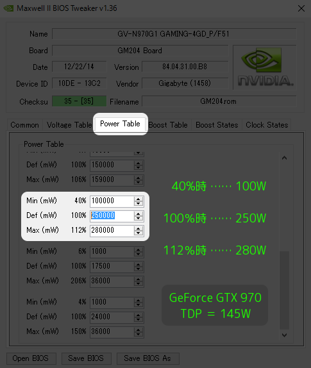
Task: Click the Date field showing 12/22/14
Action: click(79, 67)
